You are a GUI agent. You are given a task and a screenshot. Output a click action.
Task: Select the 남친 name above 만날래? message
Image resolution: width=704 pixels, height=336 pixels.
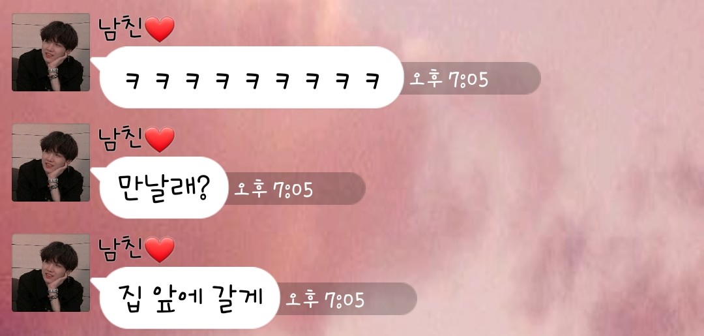pyautogui.click(x=121, y=139)
